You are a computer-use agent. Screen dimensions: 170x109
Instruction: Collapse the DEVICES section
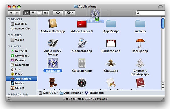[x=9, y=19]
